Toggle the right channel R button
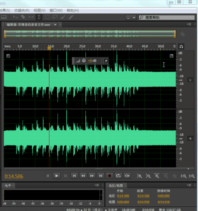Viewport: 198px width, 211px height. pos(190,138)
